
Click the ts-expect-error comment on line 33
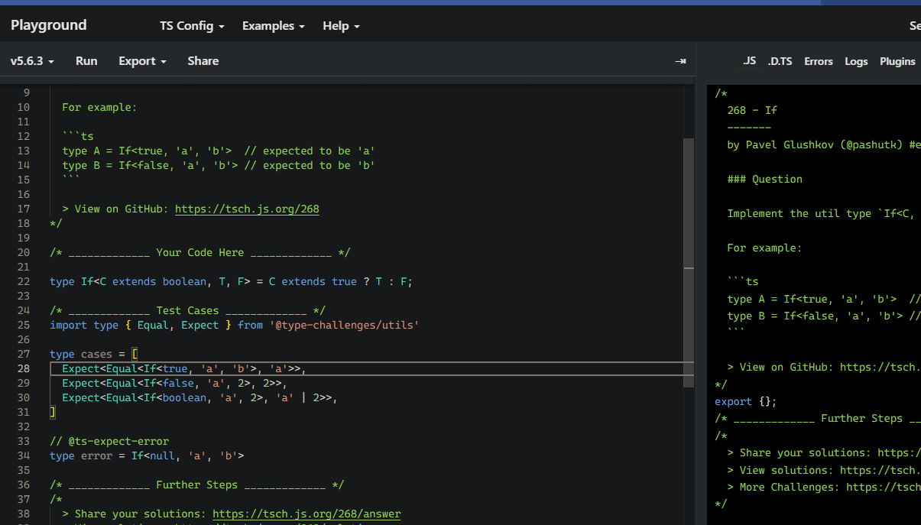[x=109, y=441]
